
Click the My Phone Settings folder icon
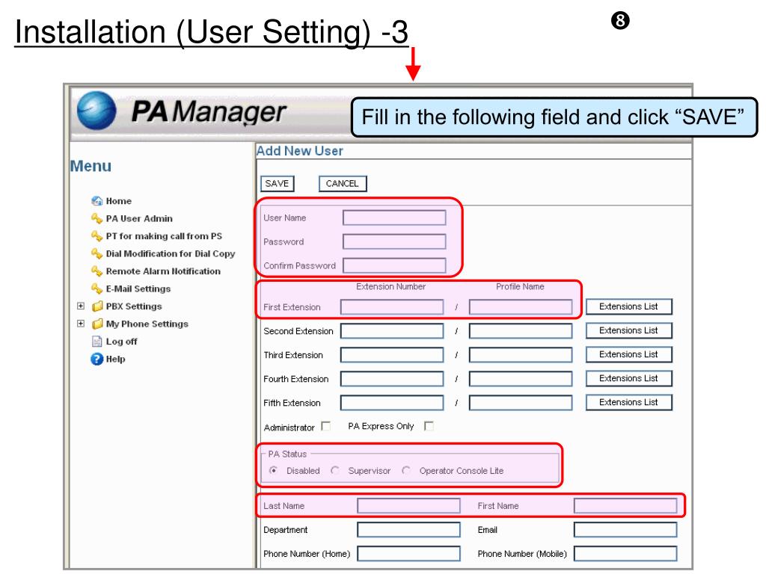click(x=97, y=324)
